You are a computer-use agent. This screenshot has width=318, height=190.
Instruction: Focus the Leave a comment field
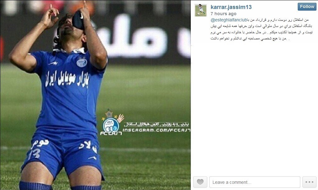tap(255, 182)
